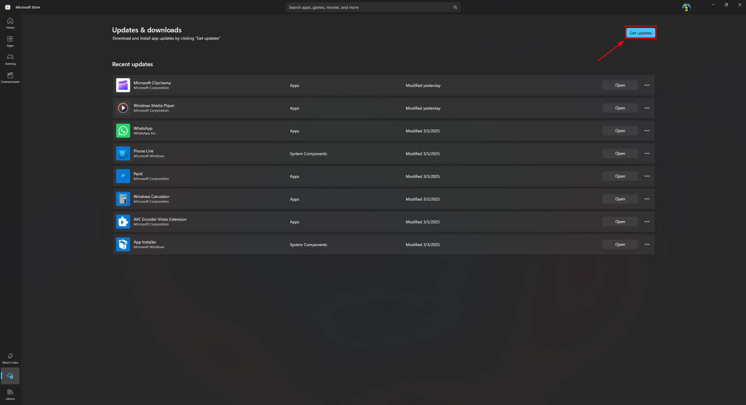Open What's New in the sidebar
The width and height of the screenshot is (746, 405).
point(10,358)
